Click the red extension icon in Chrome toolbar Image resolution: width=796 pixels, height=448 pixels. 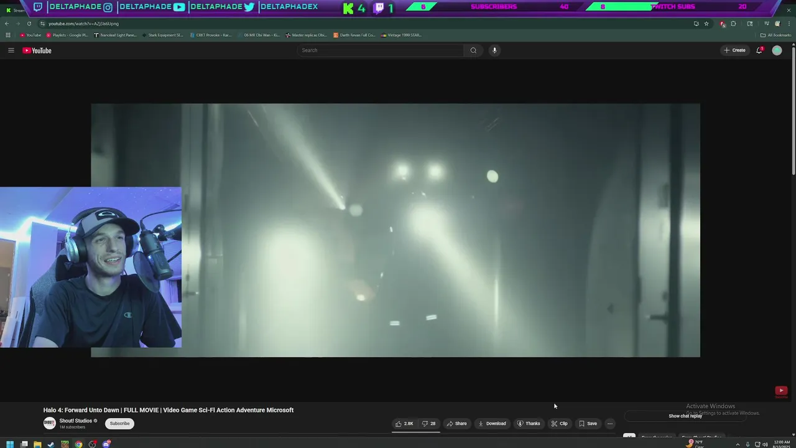tap(722, 24)
